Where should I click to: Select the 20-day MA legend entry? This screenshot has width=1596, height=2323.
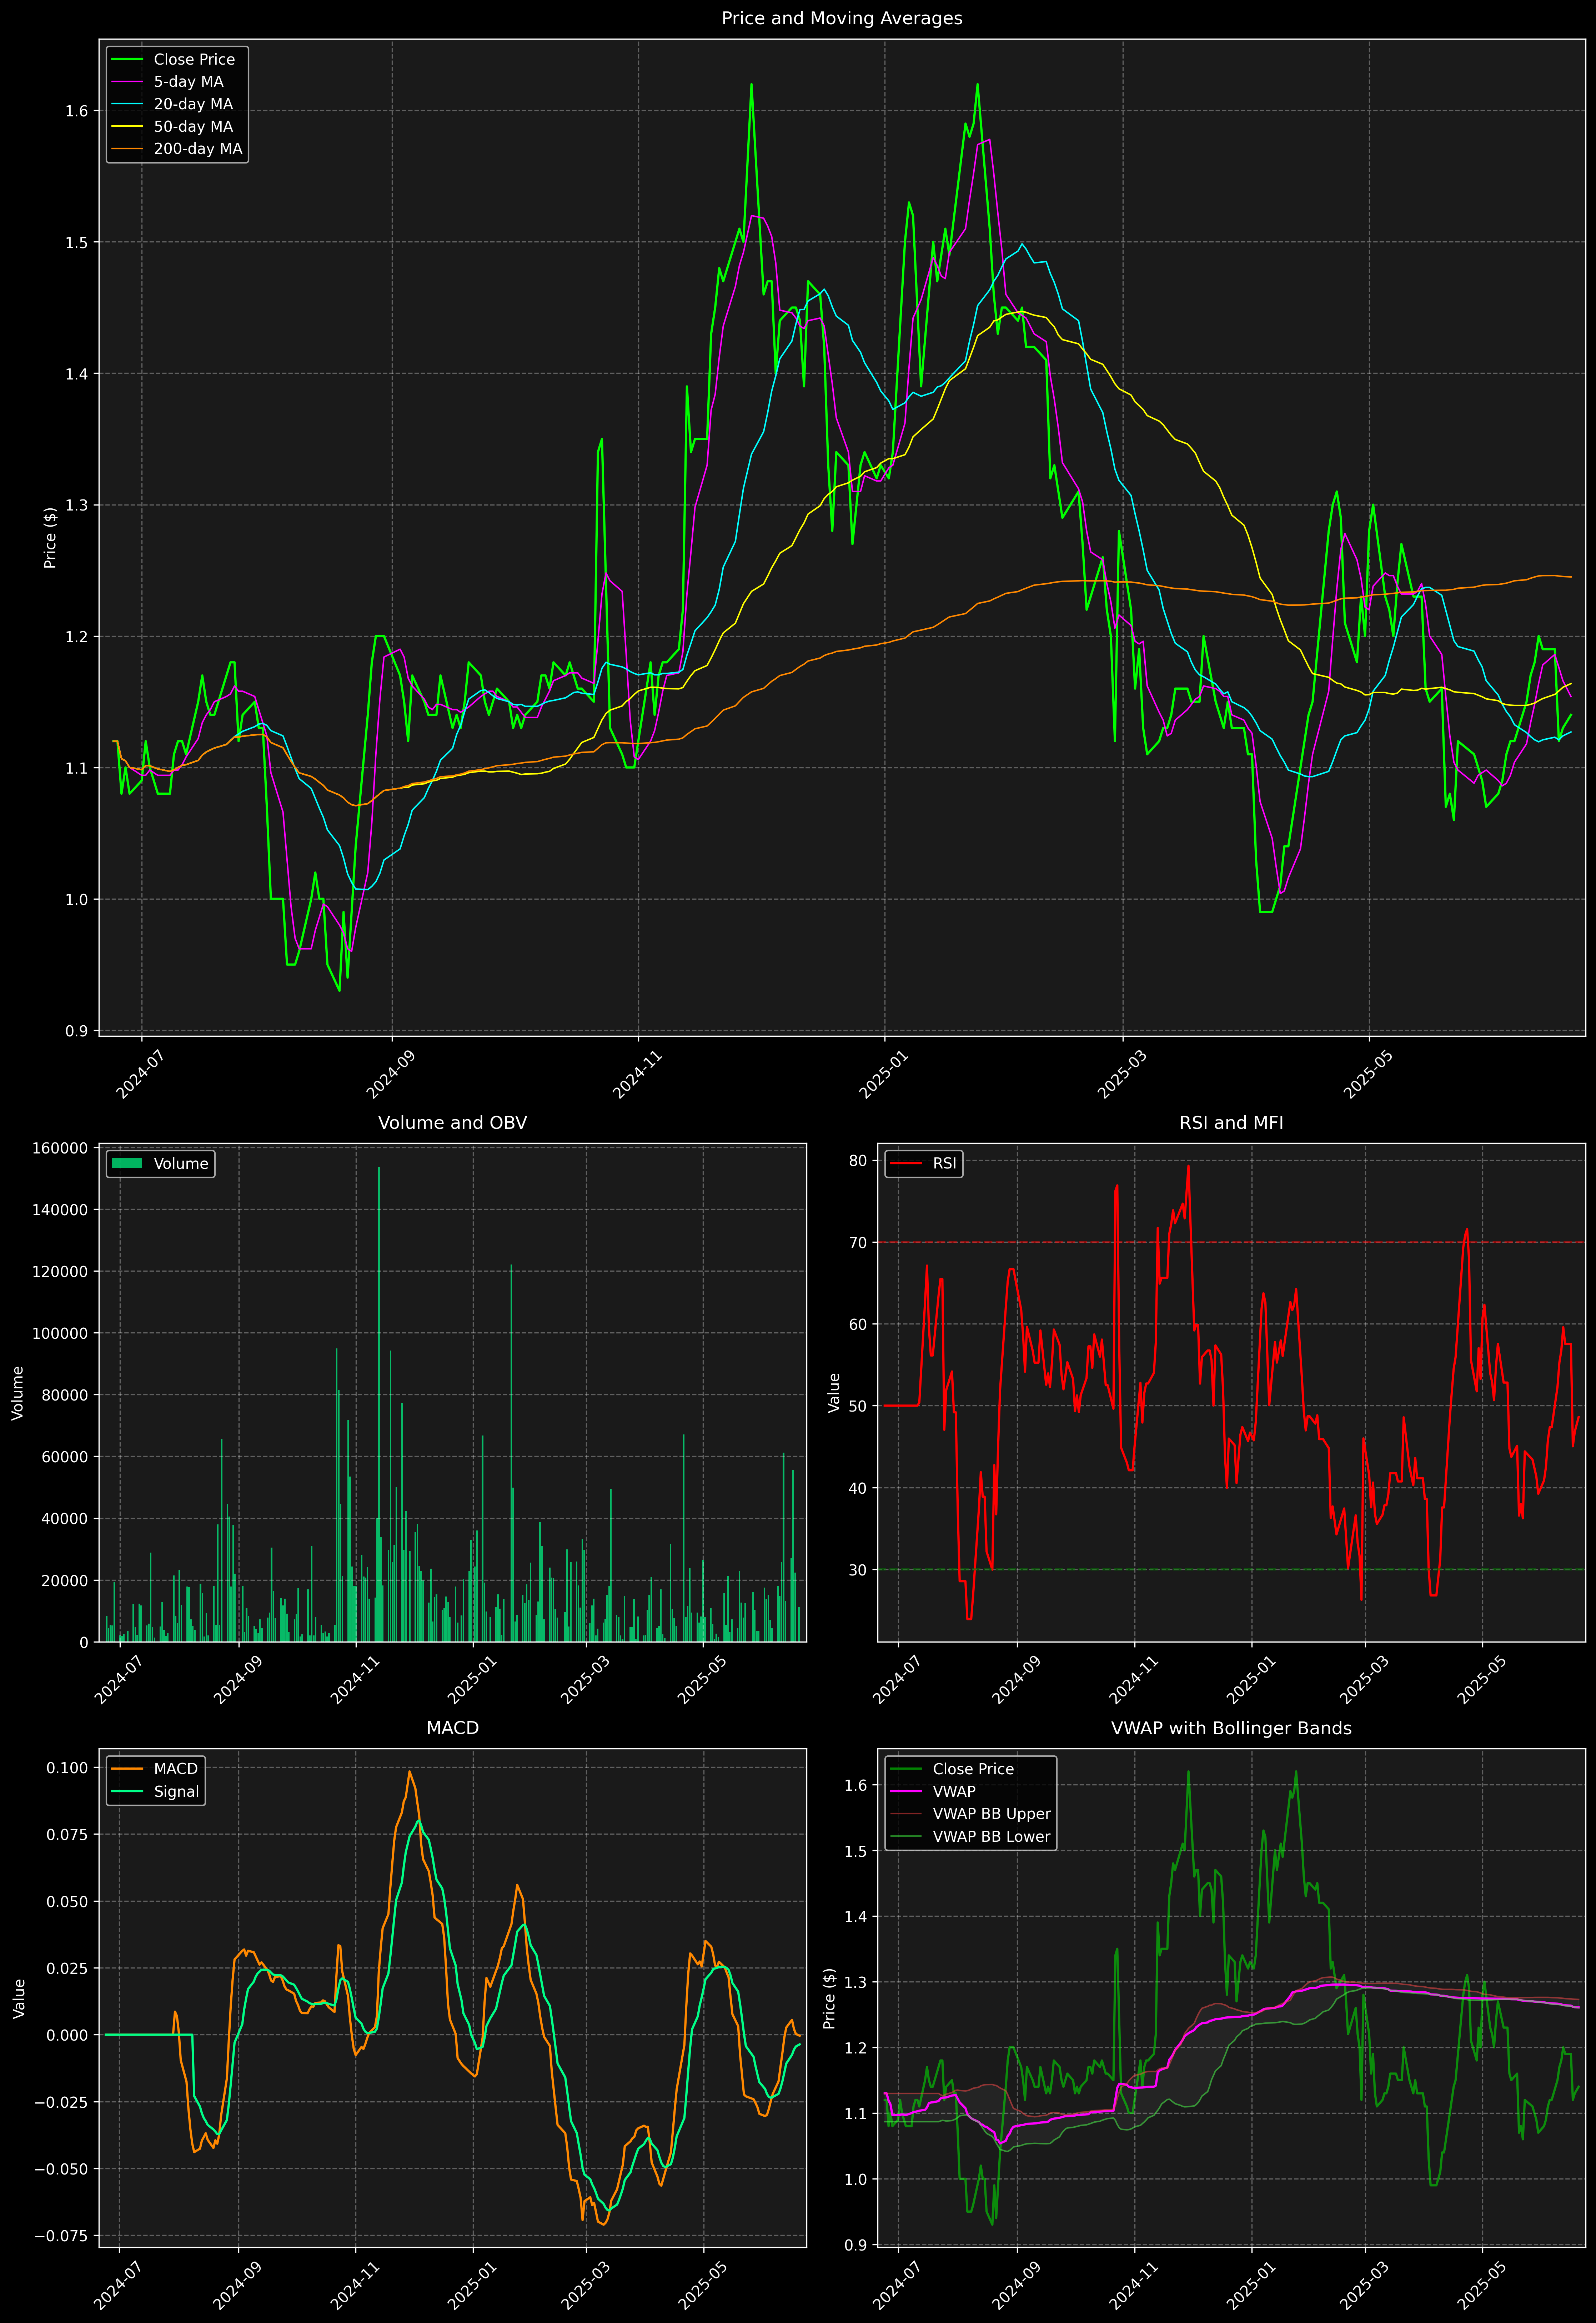pos(172,104)
